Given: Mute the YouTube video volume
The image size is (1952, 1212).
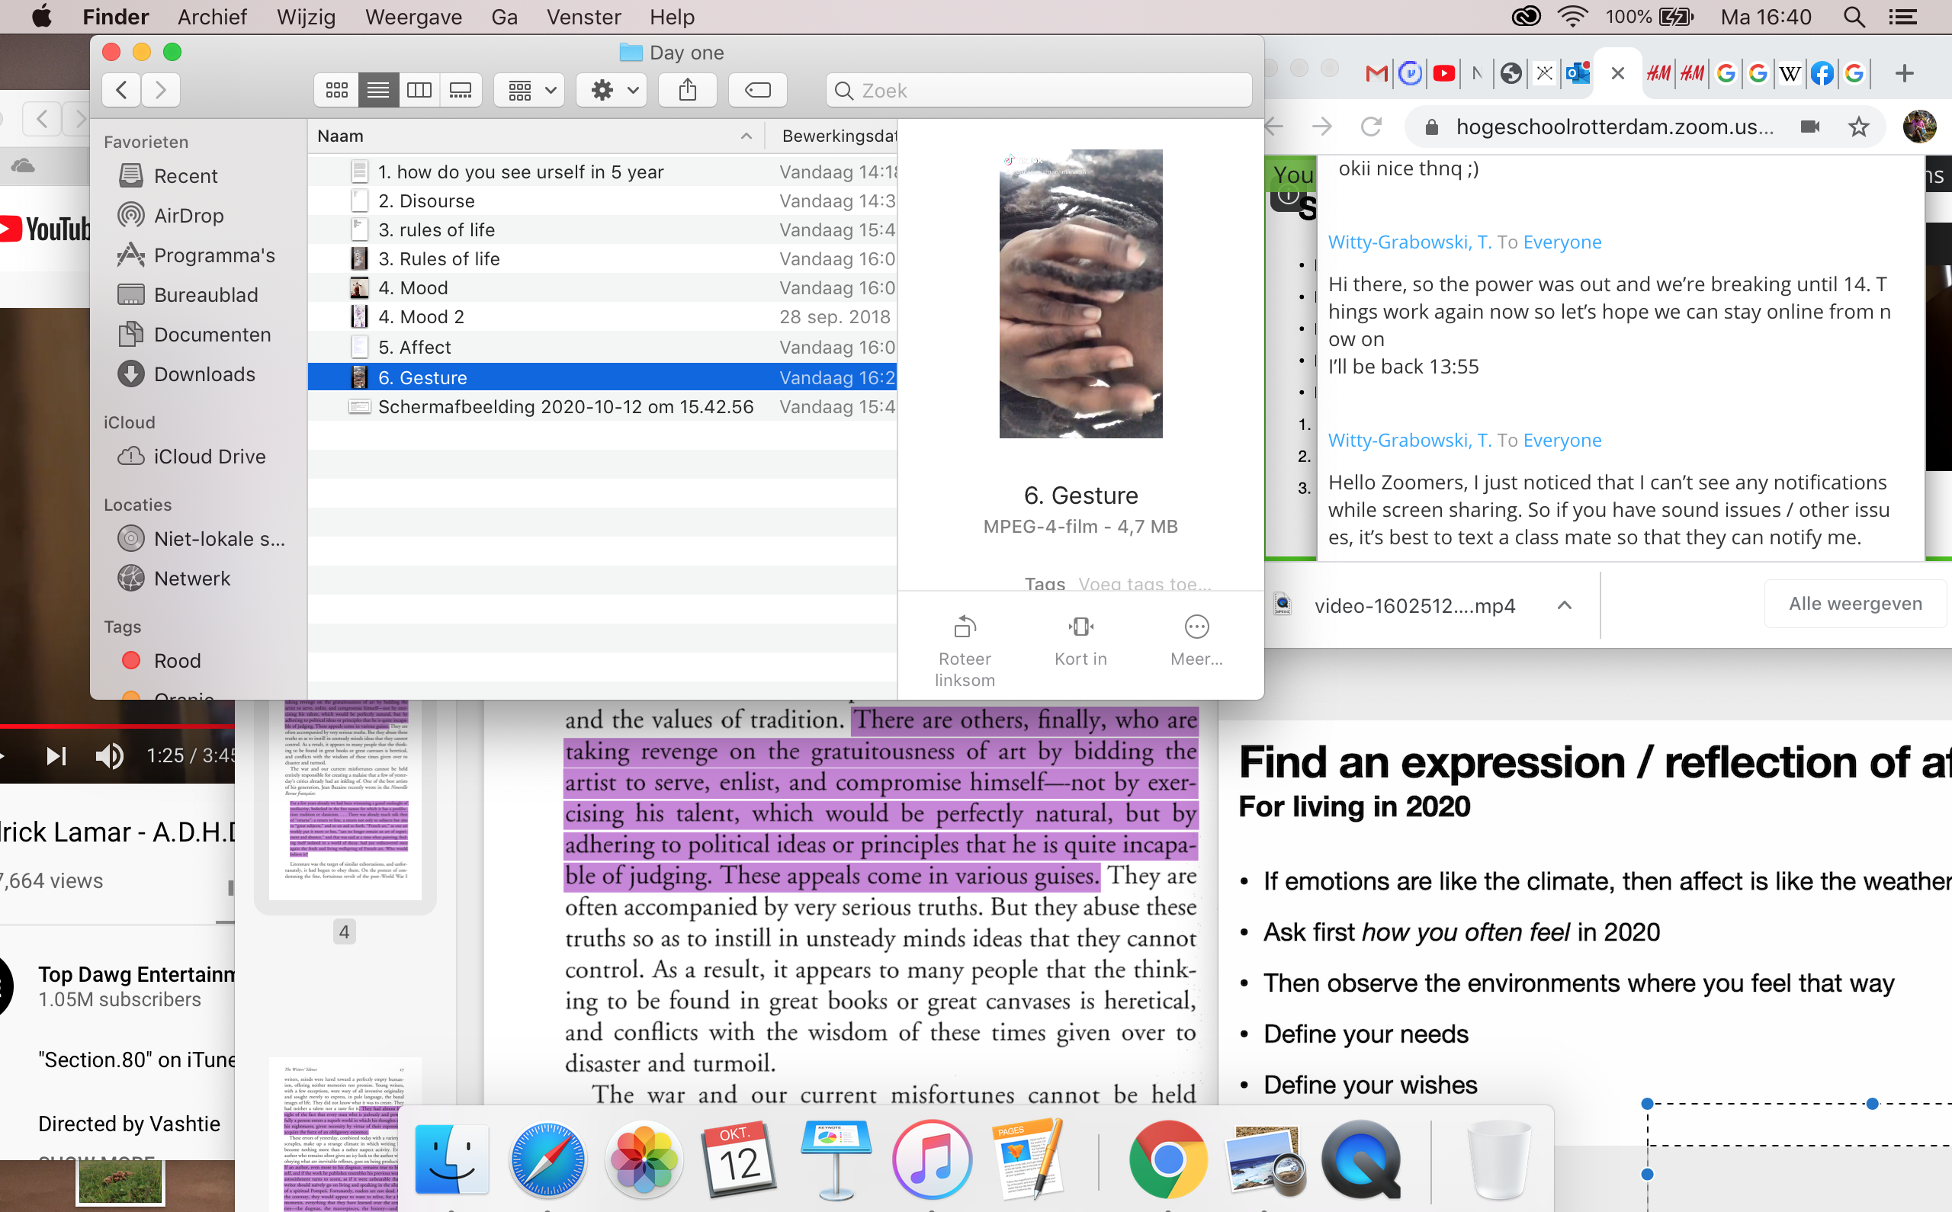Looking at the screenshot, I should pyautogui.click(x=110, y=755).
